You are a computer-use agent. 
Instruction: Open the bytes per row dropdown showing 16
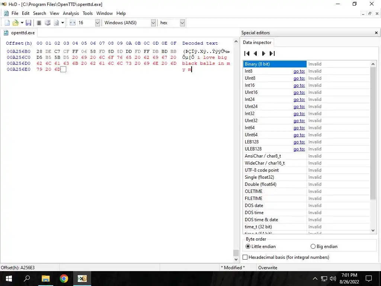pos(97,23)
